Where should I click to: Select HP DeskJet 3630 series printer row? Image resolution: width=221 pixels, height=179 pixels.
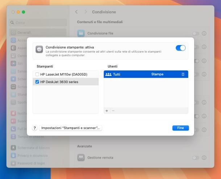(66, 82)
